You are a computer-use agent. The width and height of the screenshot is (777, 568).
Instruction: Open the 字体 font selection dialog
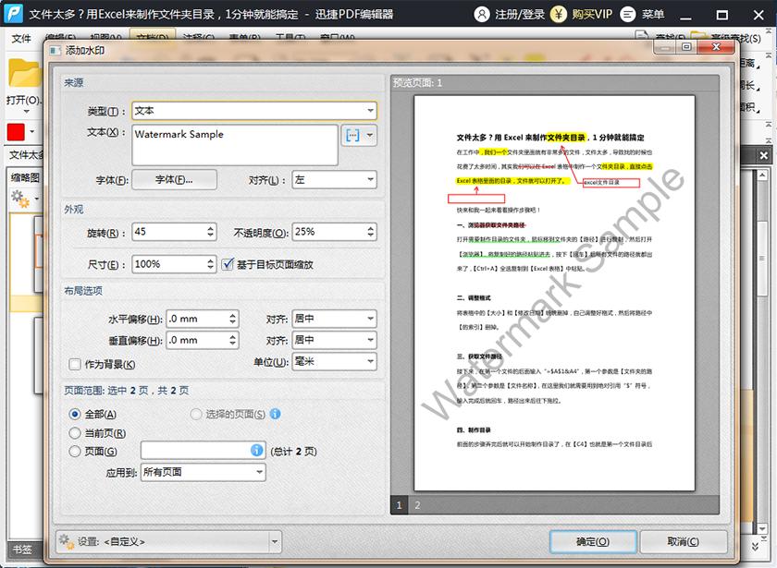coord(173,179)
